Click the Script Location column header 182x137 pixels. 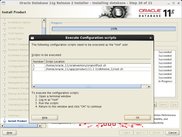[98, 61]
